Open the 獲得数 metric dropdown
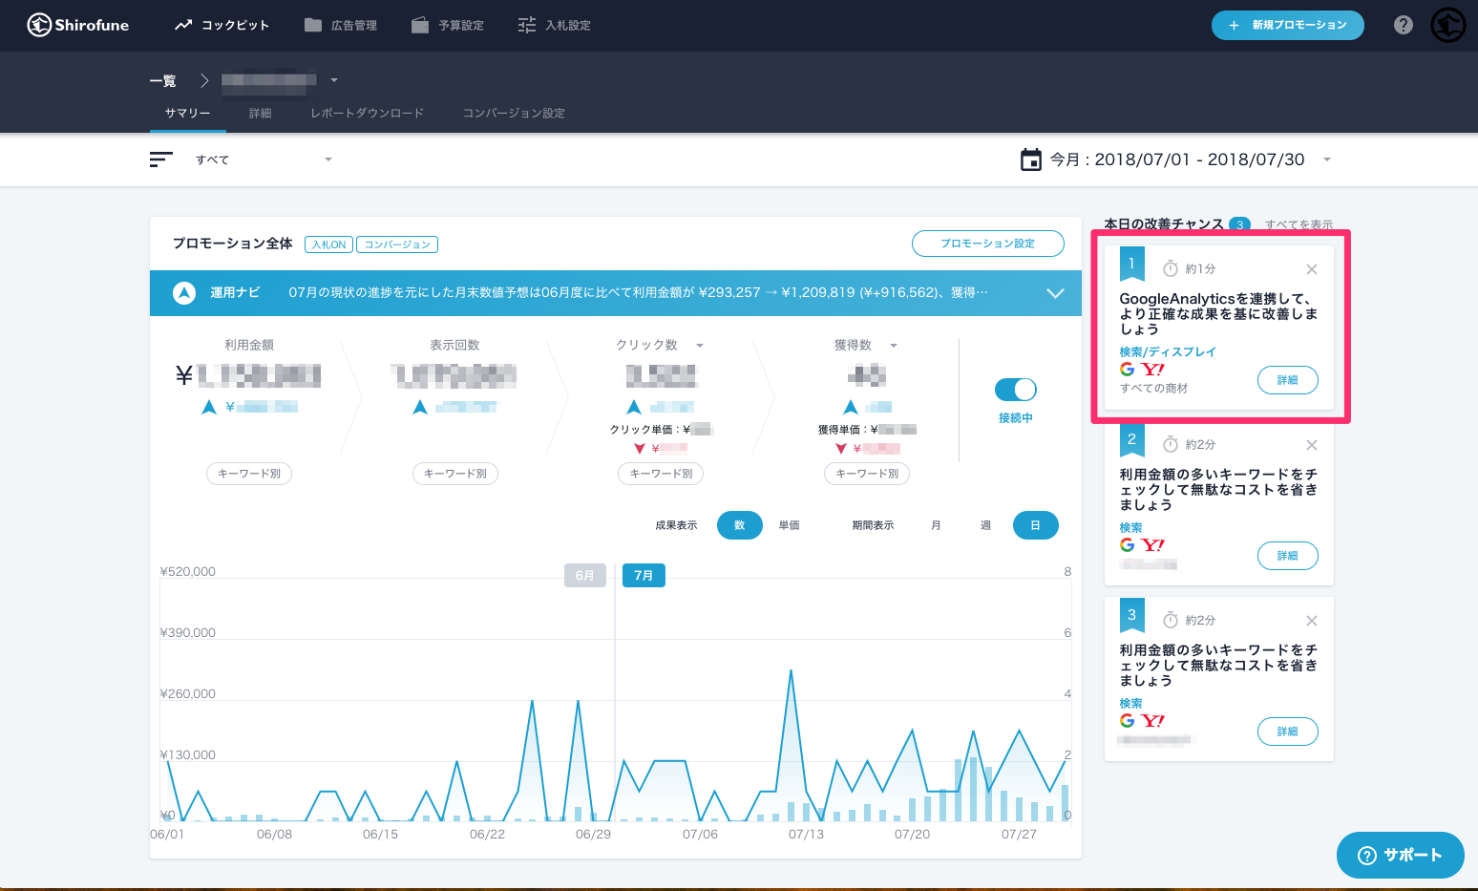The image size is (1478, 891). (894, 346)
